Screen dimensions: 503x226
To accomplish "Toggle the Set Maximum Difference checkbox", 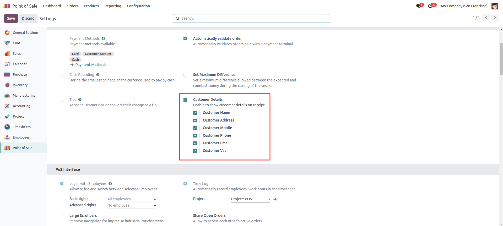I will [x=185, y=75].
